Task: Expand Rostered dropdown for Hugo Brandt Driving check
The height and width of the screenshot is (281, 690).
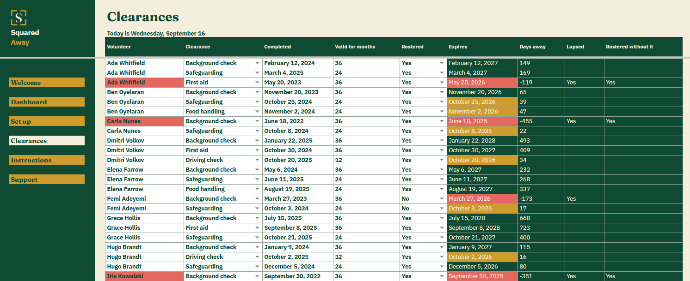Action: (442, 257)
